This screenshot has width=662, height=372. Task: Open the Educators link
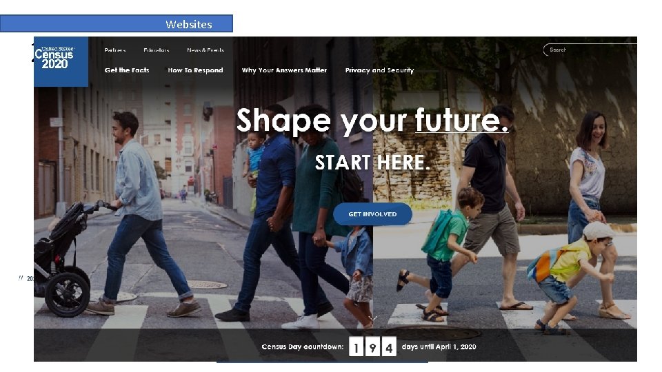(x=157, y=50)
